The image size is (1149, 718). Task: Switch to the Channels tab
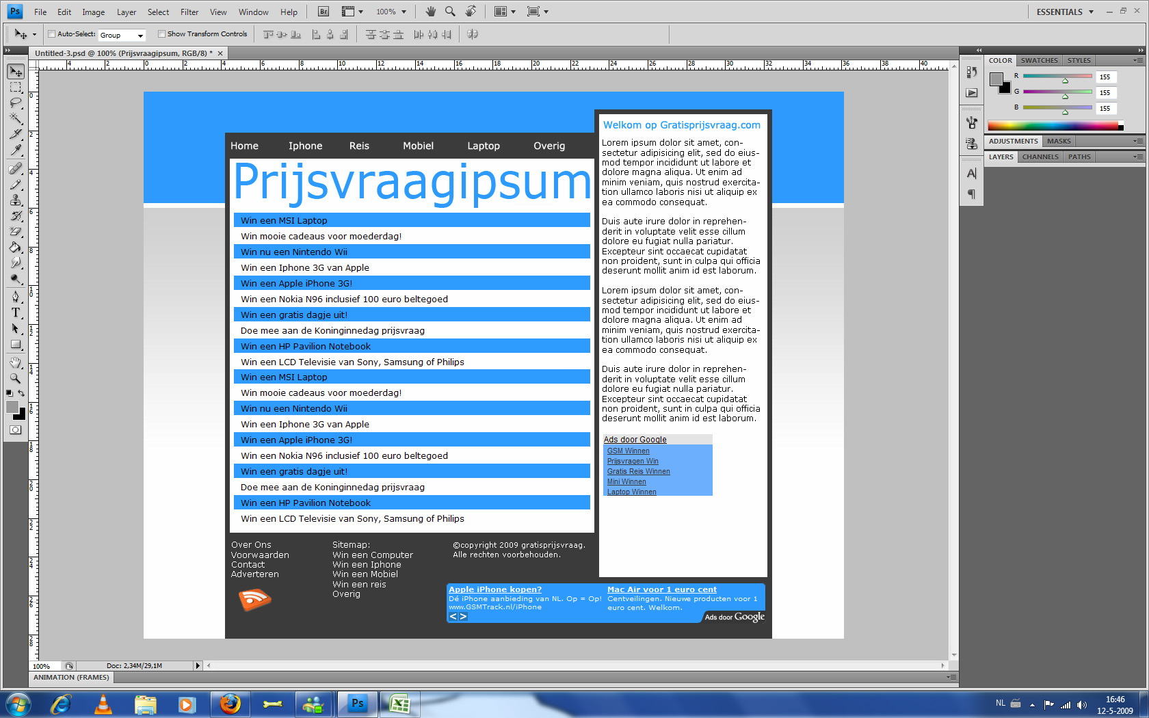tap(1040, 157)
